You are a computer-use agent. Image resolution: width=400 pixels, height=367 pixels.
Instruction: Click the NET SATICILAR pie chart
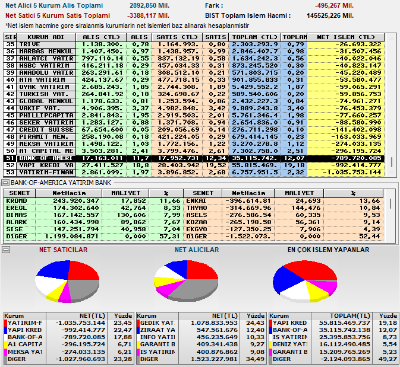67,281
